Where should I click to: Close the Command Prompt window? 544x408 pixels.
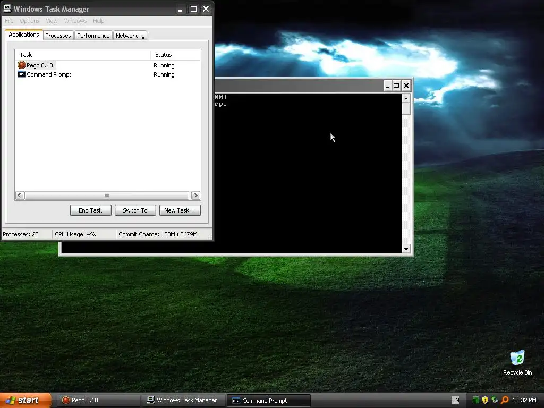[x=406, y=86]
